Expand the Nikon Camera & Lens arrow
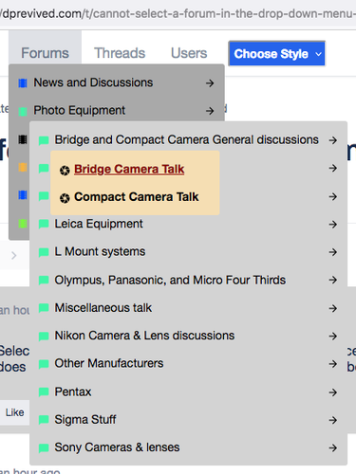The image size is (356, 474). tap(332, 336)
